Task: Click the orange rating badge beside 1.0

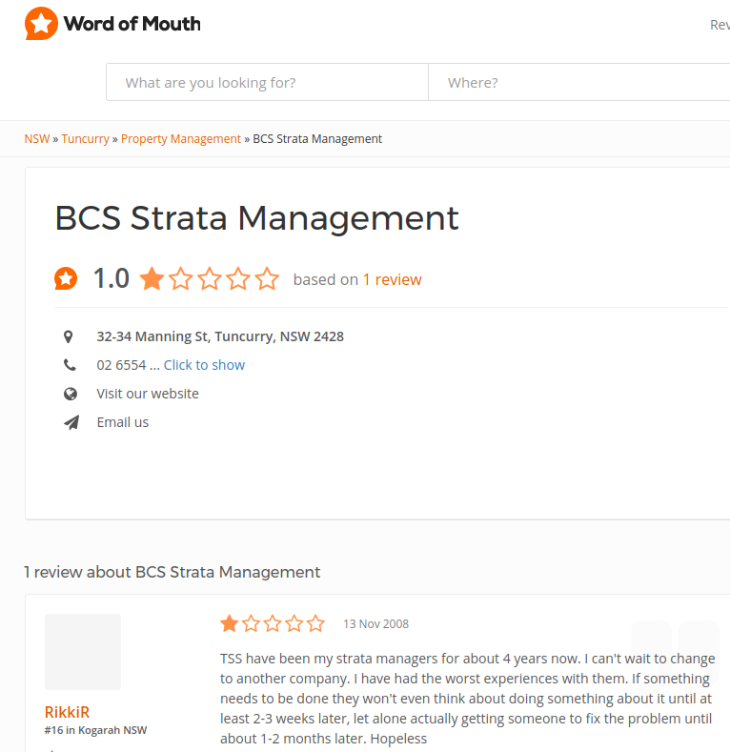Action: (66, 278)
